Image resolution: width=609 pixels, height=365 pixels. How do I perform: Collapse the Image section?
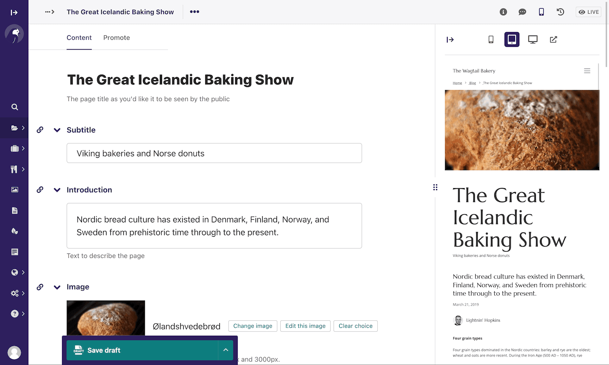(57, 287)
